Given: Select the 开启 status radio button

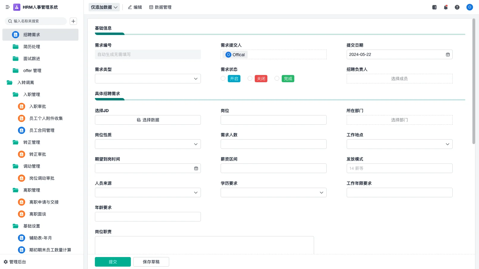Looking at the screenshot, I should pos(223,78).
